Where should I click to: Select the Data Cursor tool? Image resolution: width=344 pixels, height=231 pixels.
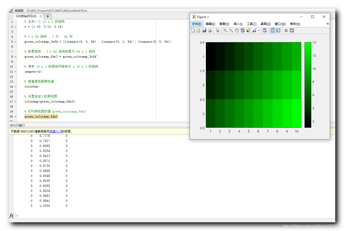pos(248,30)
